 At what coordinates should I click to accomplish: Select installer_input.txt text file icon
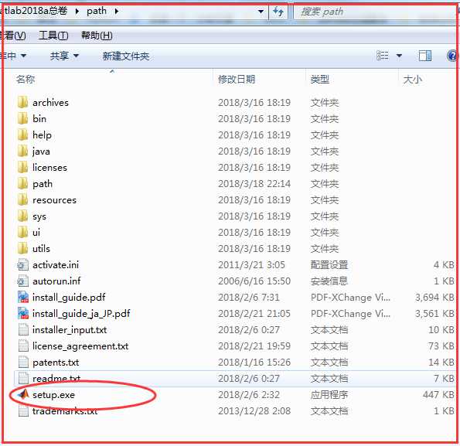(x=23, y=329)
